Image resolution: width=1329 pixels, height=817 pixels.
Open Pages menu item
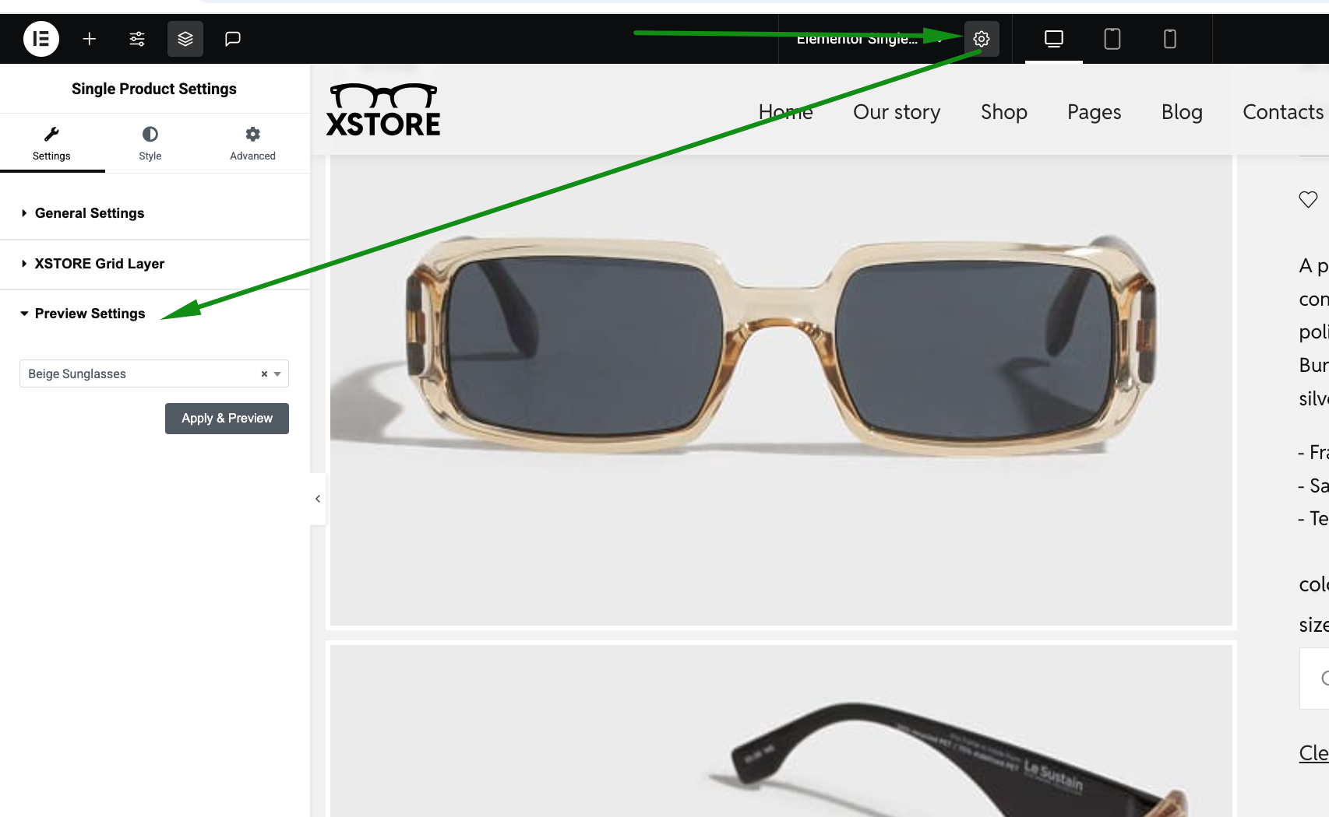[1094, 112]
